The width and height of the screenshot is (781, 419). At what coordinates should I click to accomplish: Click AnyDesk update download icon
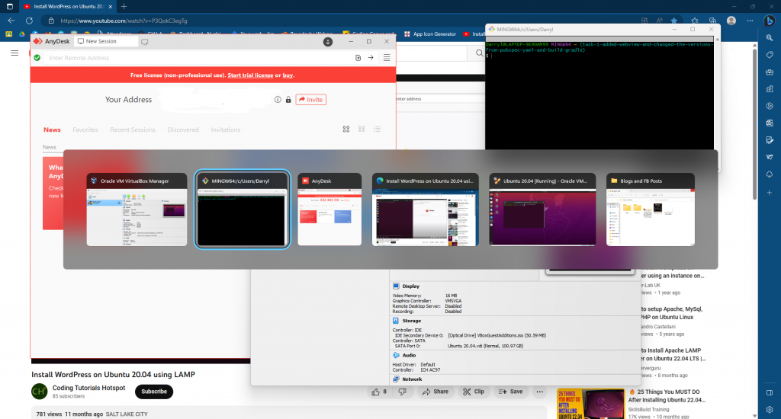(x=328, y=42)
